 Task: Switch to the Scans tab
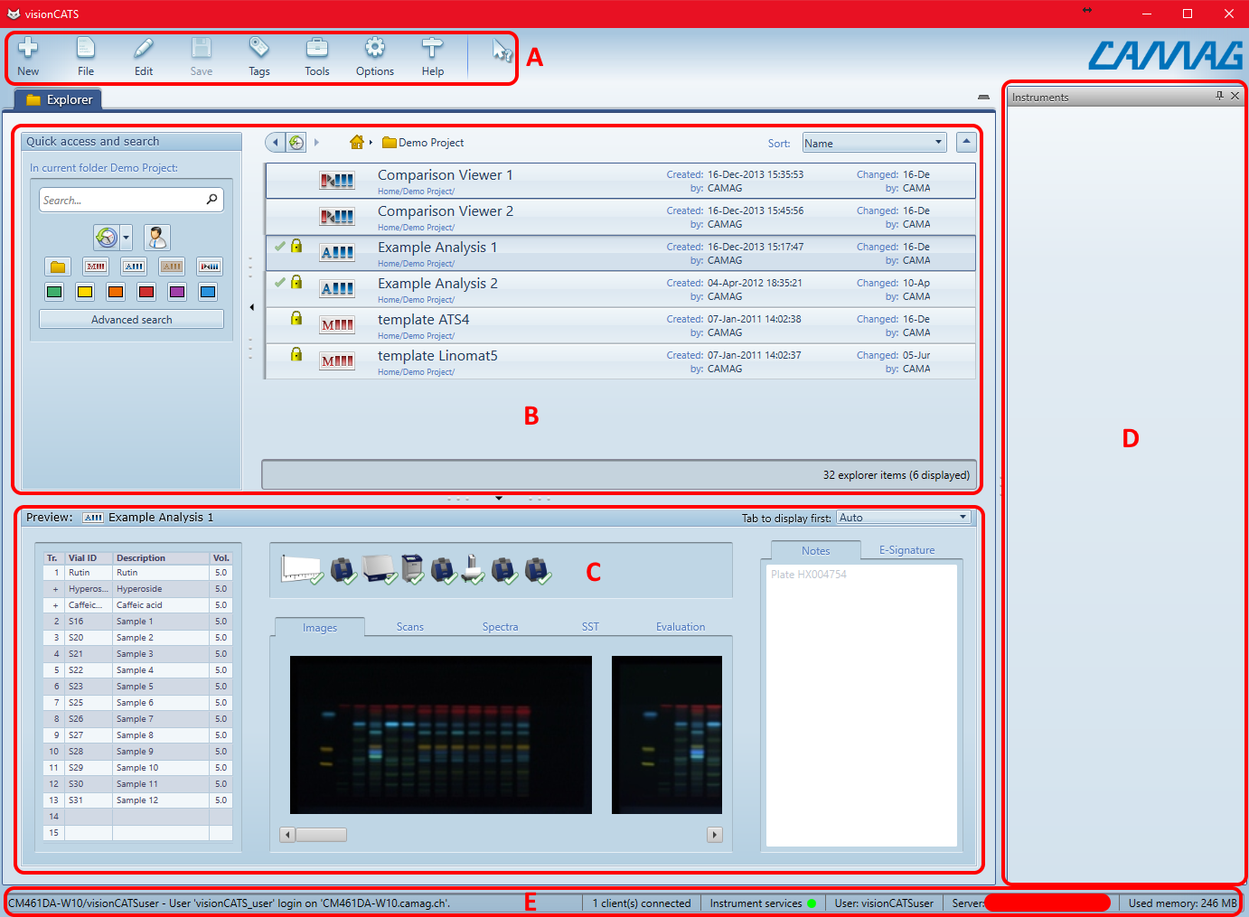[x=409, y=626]
